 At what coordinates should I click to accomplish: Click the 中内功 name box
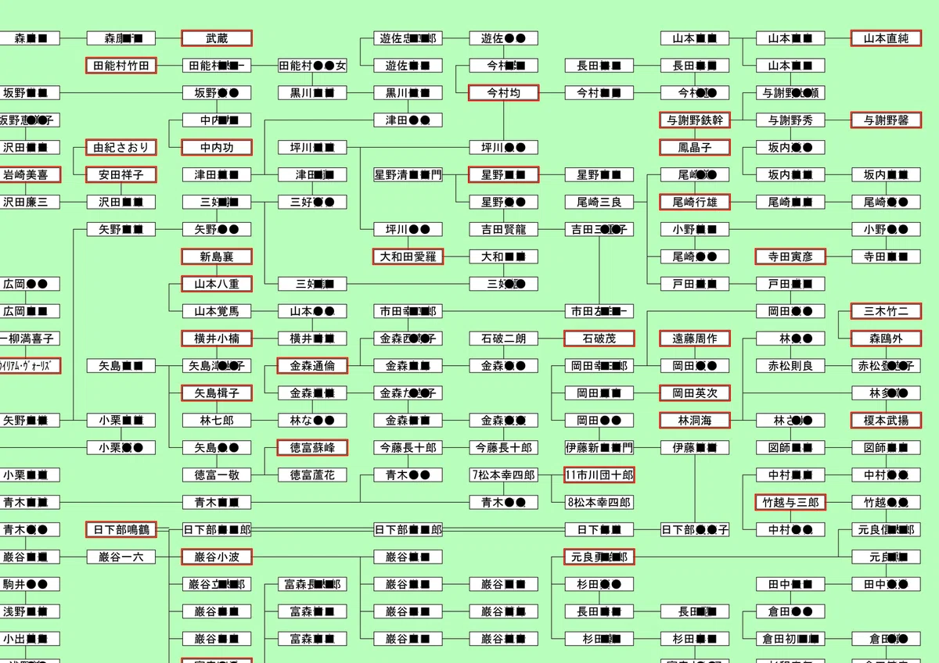tap(217, 147)
